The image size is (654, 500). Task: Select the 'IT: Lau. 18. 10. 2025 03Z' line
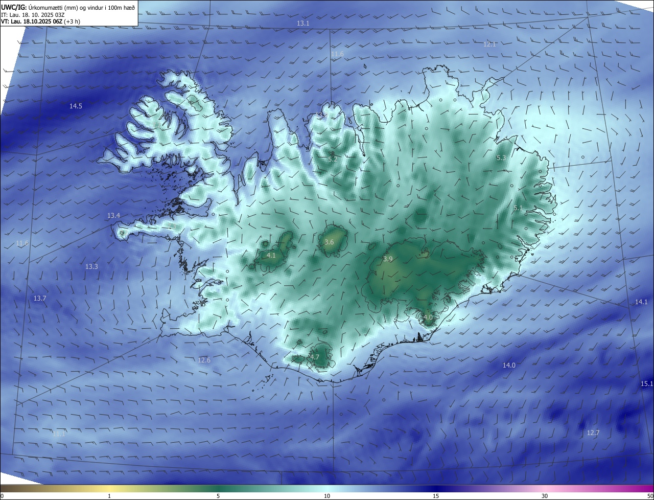tap(33, 15)
